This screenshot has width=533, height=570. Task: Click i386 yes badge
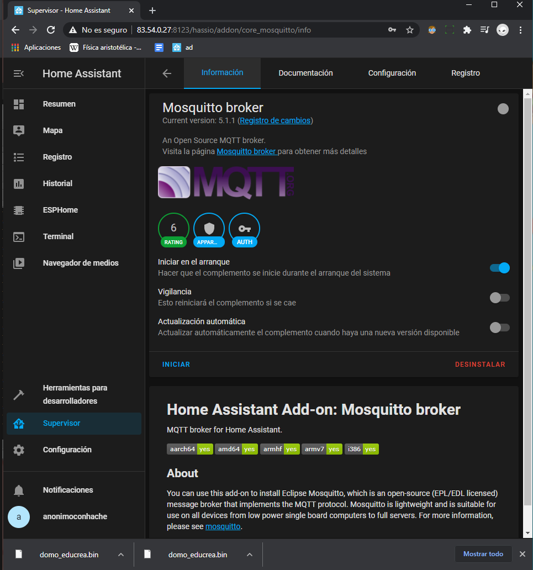click(361, 449)
